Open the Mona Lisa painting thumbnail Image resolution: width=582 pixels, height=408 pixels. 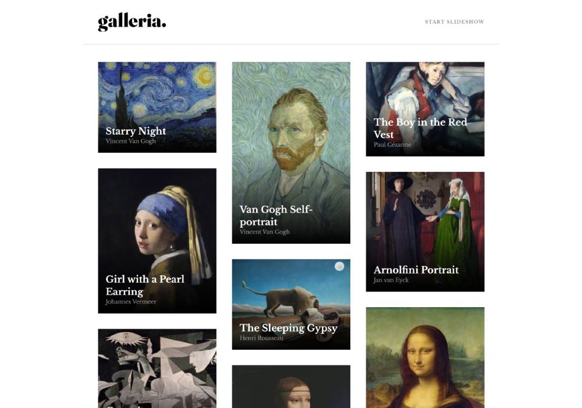point(425,357)
